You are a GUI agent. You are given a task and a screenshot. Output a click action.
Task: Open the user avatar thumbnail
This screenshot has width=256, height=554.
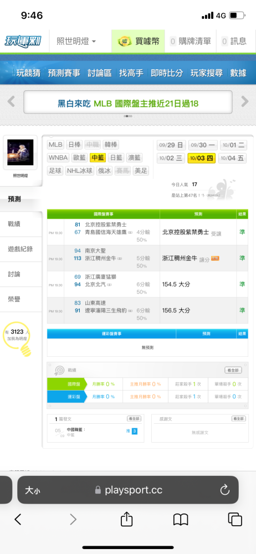pyautogui.click(x=21, y=152)
